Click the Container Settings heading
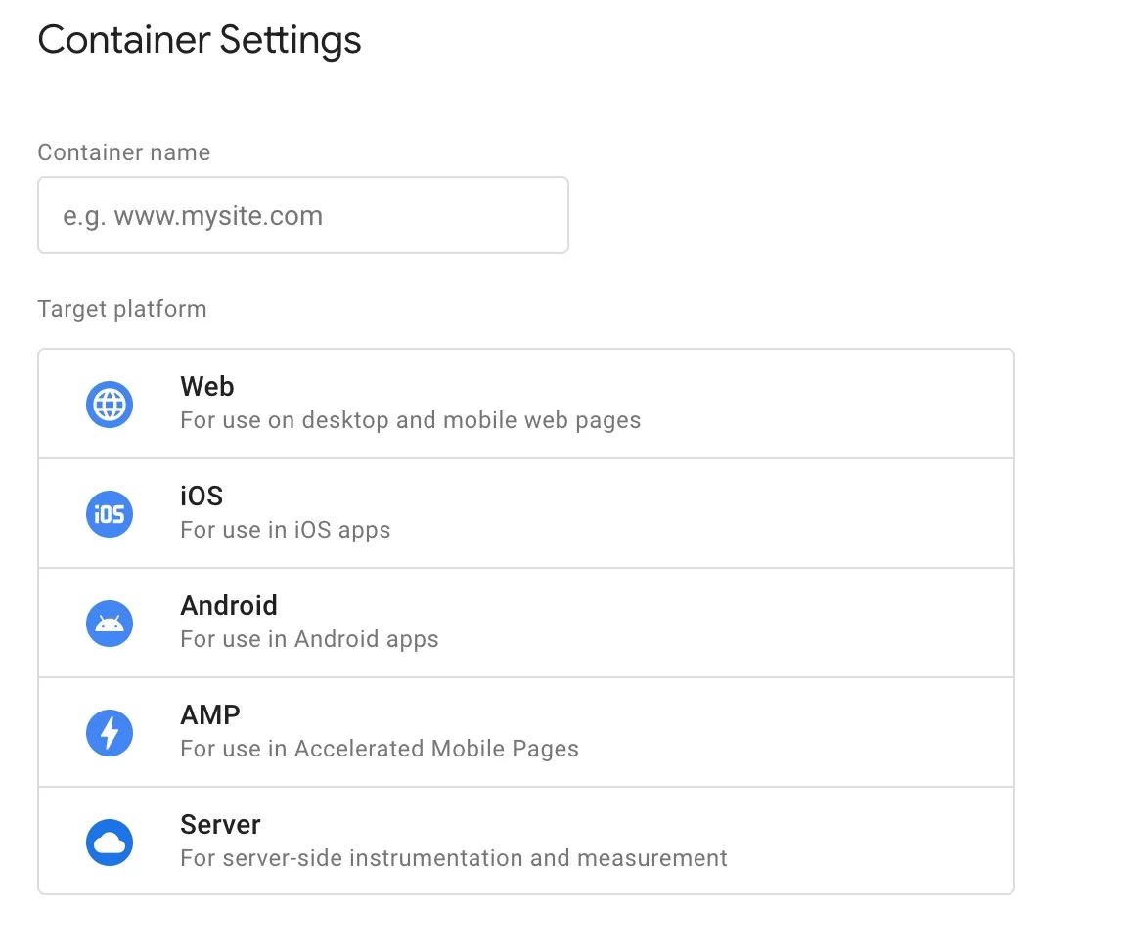 200,40
